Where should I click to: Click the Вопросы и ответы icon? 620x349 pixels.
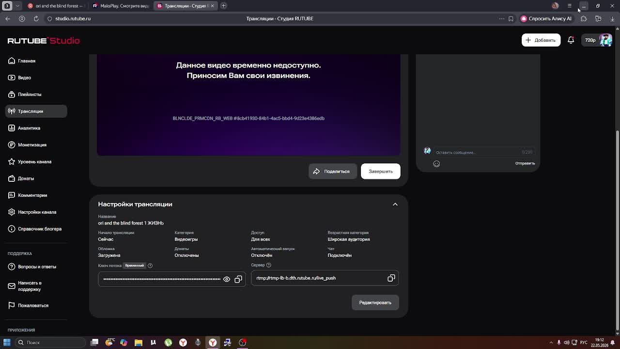(12, 267)
